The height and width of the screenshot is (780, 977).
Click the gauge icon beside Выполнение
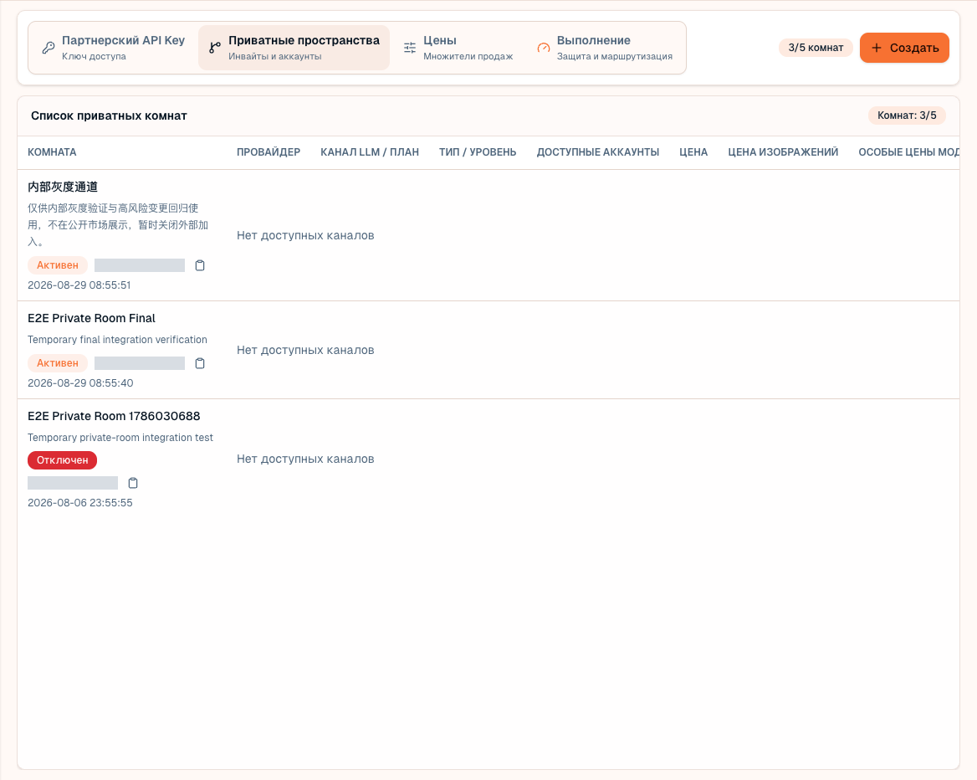point(544,48)
